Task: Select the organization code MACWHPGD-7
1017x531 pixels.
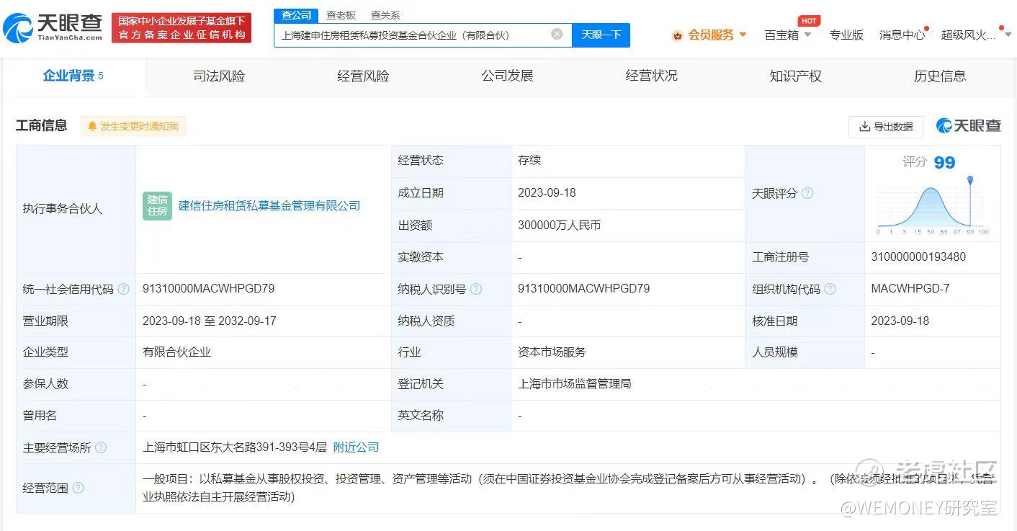Action: 910,289
